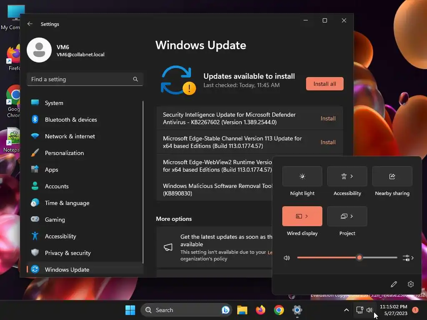Screen dimensions: 427x320
Task: Open the Windows Start menu
Action: (x=130, y=310)
